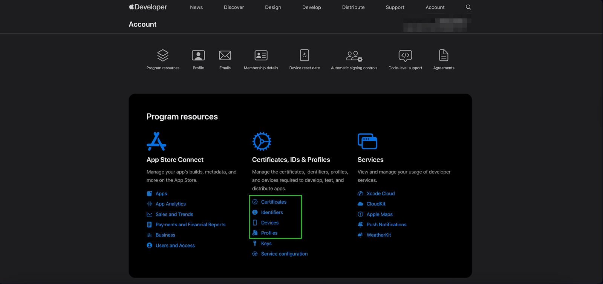Click the cloud icon beside CloudKit
603x284 pixels.
(360, 204)
